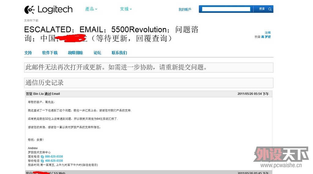This screenshot has height=174, width=313.
Task: Click the Logitech logo
Action: point(48,9)
